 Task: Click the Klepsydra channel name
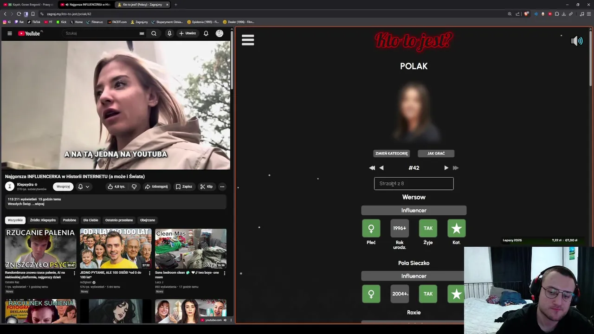pos(25,185)
